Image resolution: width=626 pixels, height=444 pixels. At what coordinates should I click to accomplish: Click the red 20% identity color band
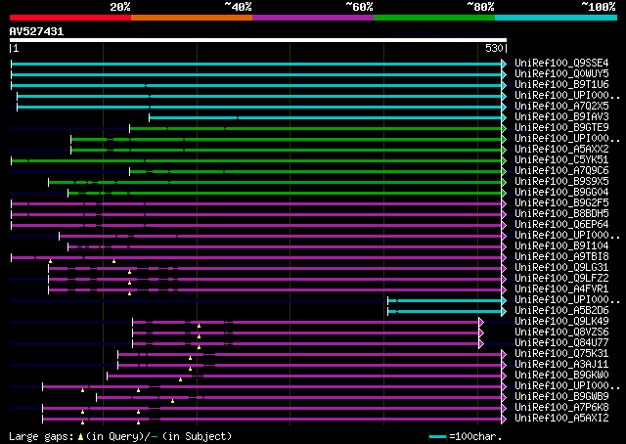[70, 18]
